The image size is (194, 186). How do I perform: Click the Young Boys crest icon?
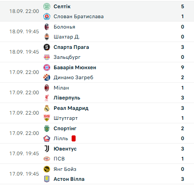click(x=47, y=169)
